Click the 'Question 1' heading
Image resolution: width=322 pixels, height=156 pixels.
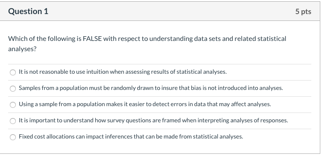tap(28, 11)
